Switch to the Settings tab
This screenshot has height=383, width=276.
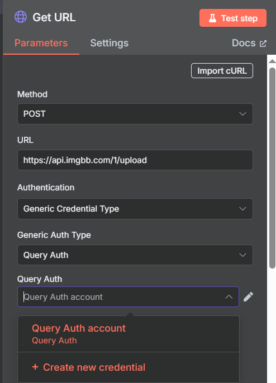(110, 43)
